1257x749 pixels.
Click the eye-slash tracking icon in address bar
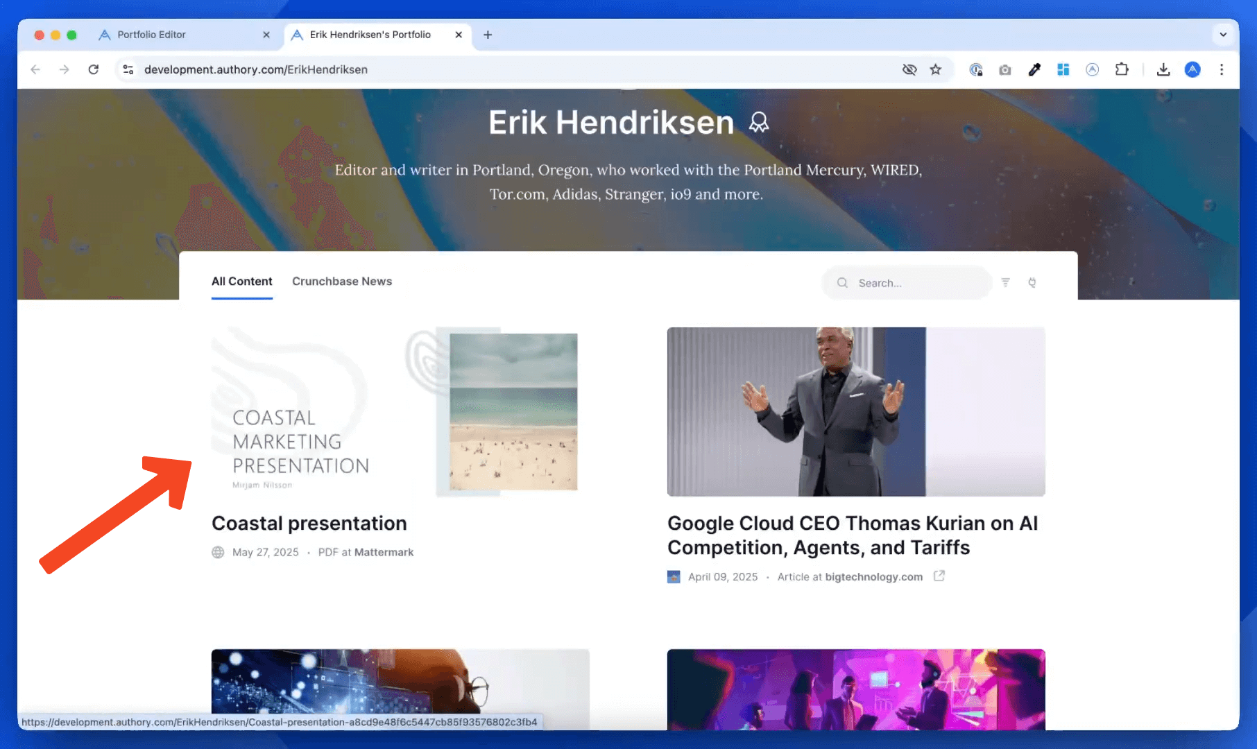point(909,69)
